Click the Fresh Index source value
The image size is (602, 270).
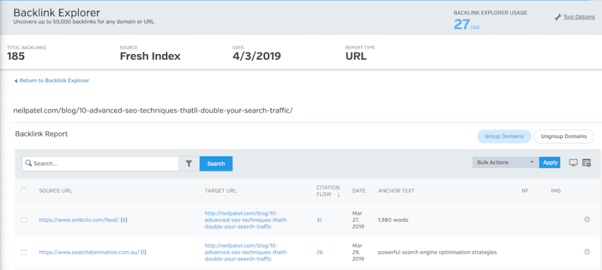click(150, 57)
